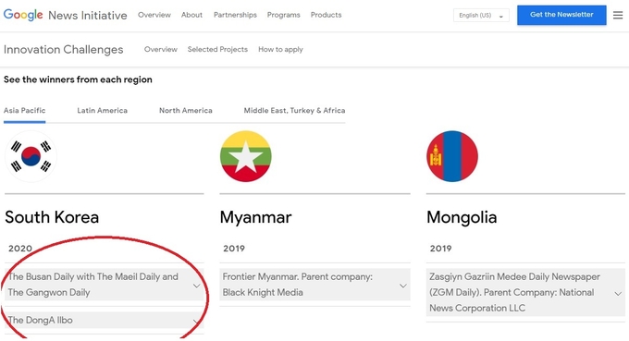Expand the Zasgiyn Gazriin Medee Daily entry
Image resolution: width=629 pixels, height=341 pixels.
(x=525, y=292)
